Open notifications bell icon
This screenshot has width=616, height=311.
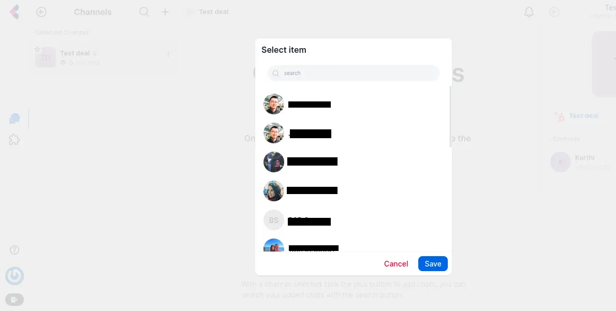pyautogui.click(x=529, y=12)
